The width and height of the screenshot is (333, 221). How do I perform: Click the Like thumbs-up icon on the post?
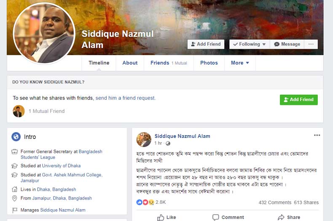(x=161, y=217)
